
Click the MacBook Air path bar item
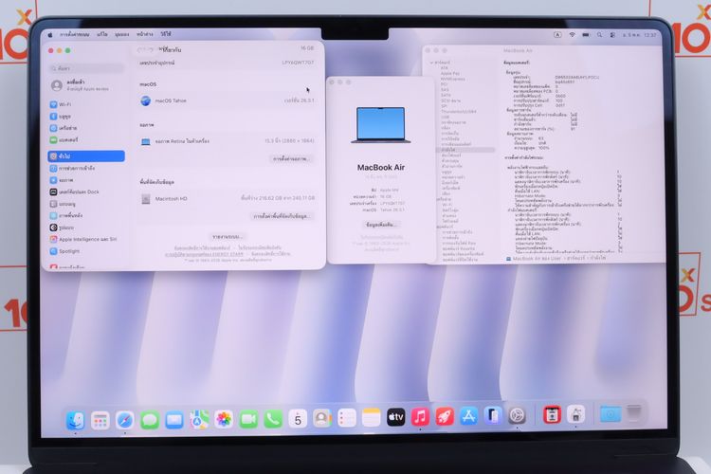click(x=533, y=259)
